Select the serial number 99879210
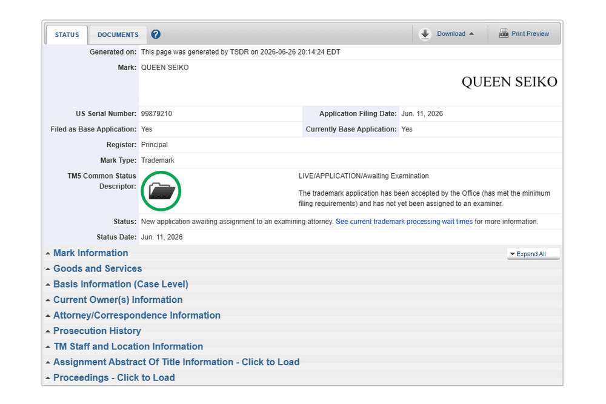The width and height of the screenshot is (606, 404). [156, 113]
